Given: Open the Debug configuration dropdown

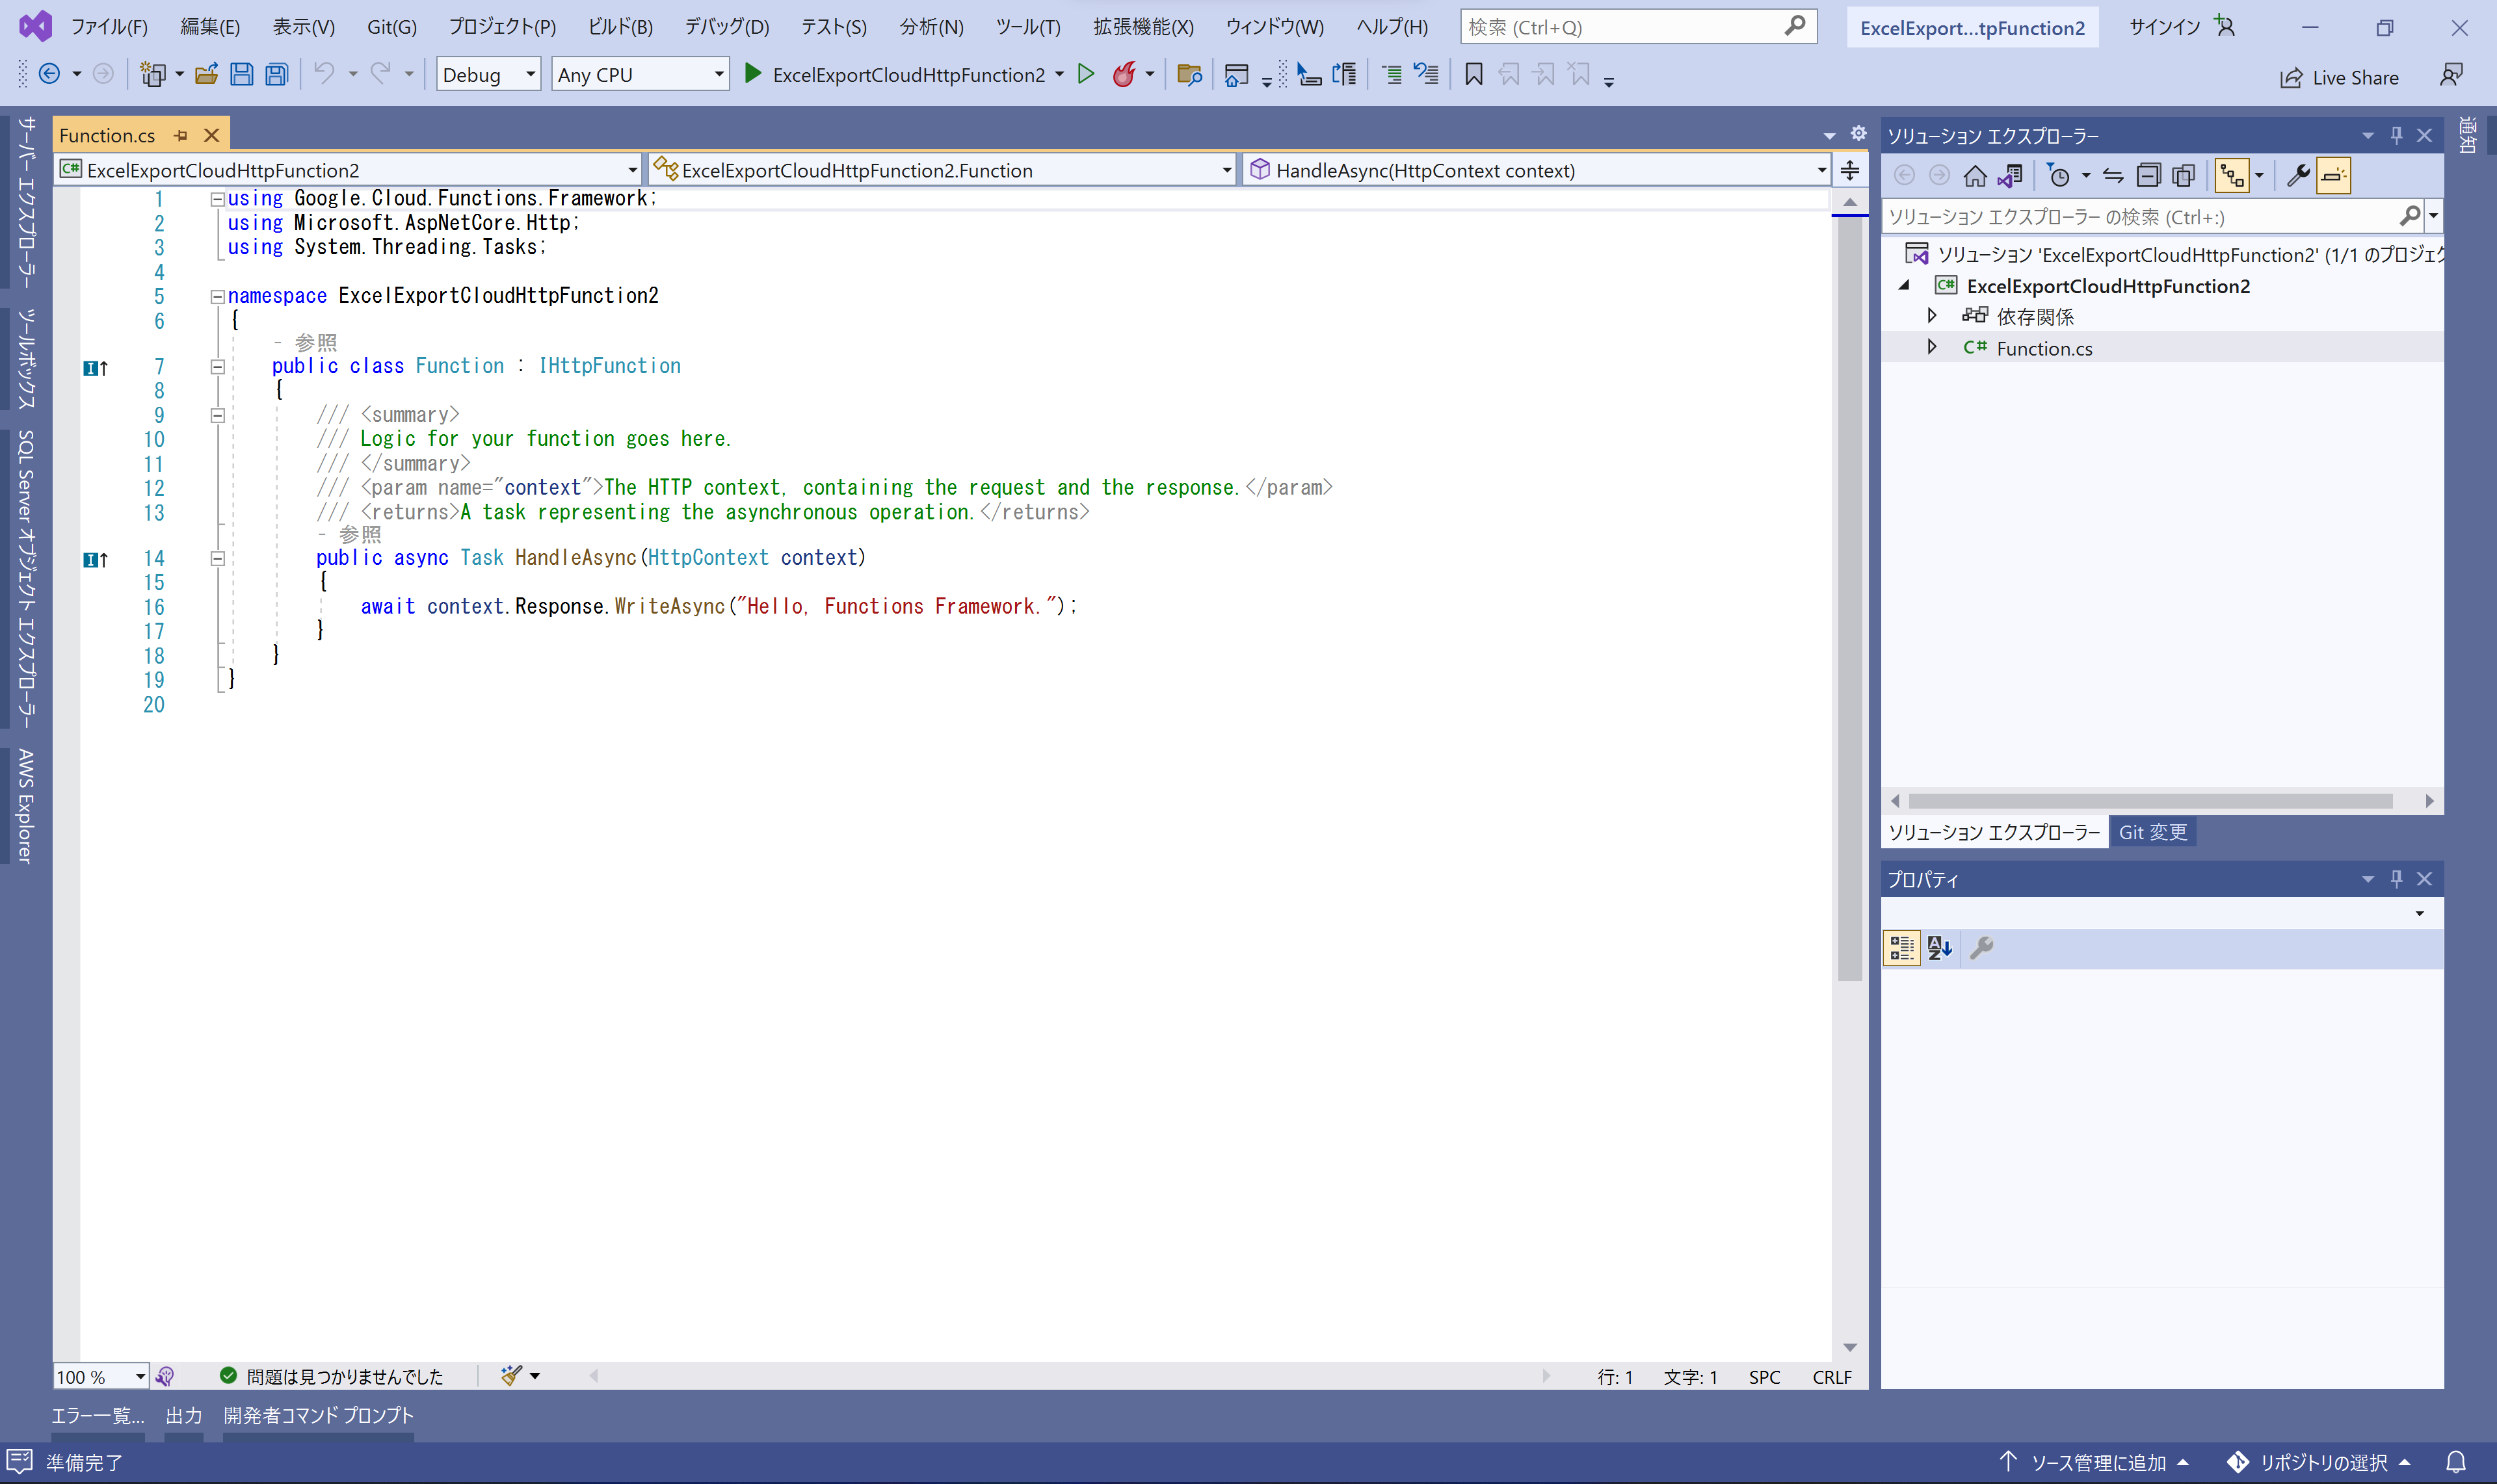Looking at the screenshot, I should click(488, 74).
